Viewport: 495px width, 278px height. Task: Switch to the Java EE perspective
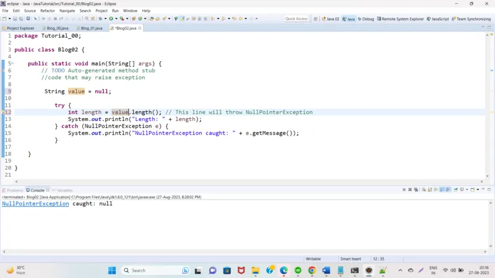pyautogui.click(x=330, y=19)
